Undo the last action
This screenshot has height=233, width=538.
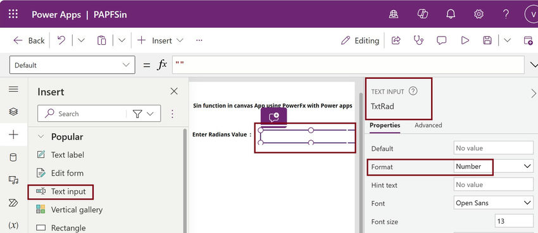61,40
